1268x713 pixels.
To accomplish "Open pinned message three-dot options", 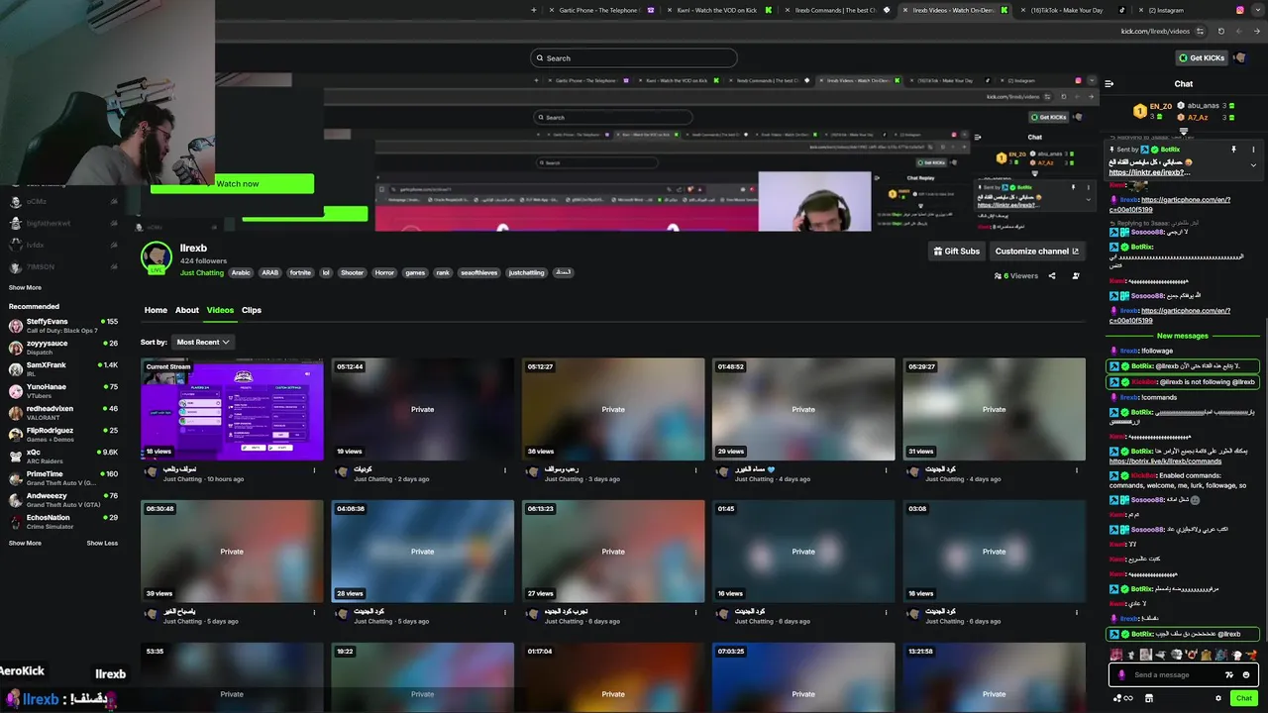I will [x=1253, y=150].
